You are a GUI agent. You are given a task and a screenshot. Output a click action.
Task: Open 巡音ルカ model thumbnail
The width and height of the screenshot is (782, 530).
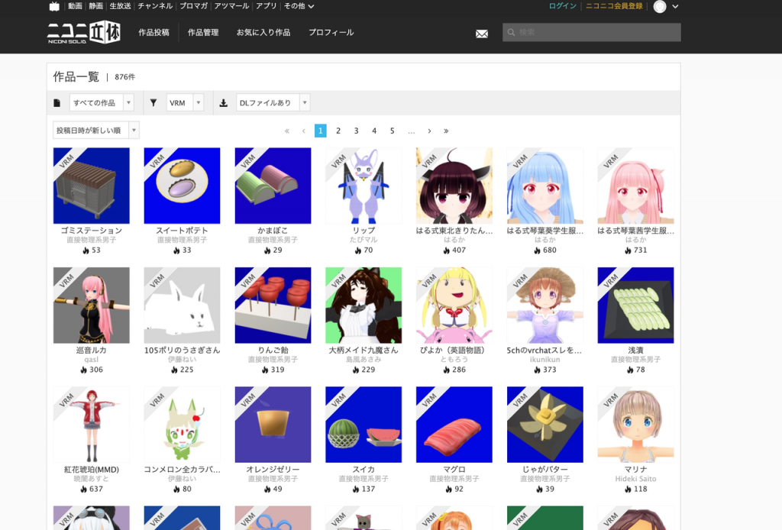(92, 305)
